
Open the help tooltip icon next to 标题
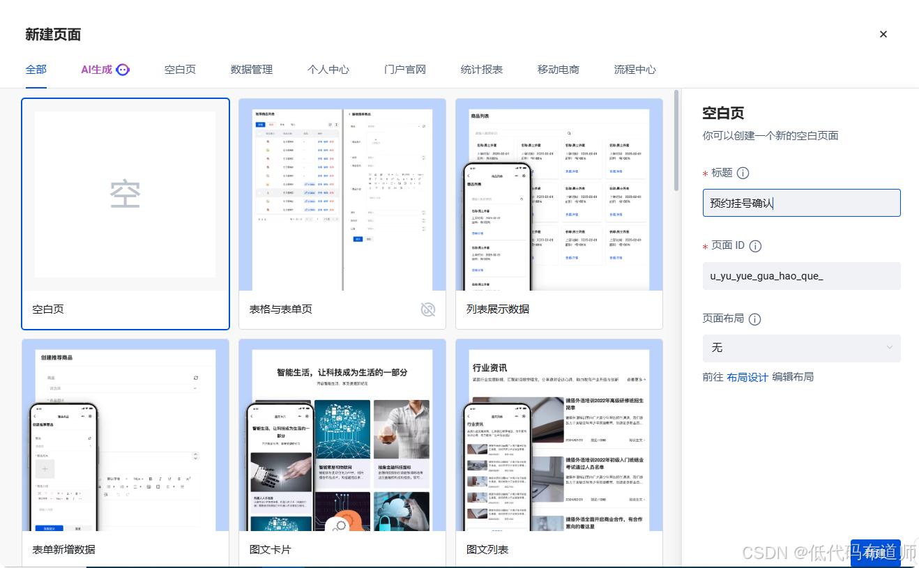pos(744,173)
